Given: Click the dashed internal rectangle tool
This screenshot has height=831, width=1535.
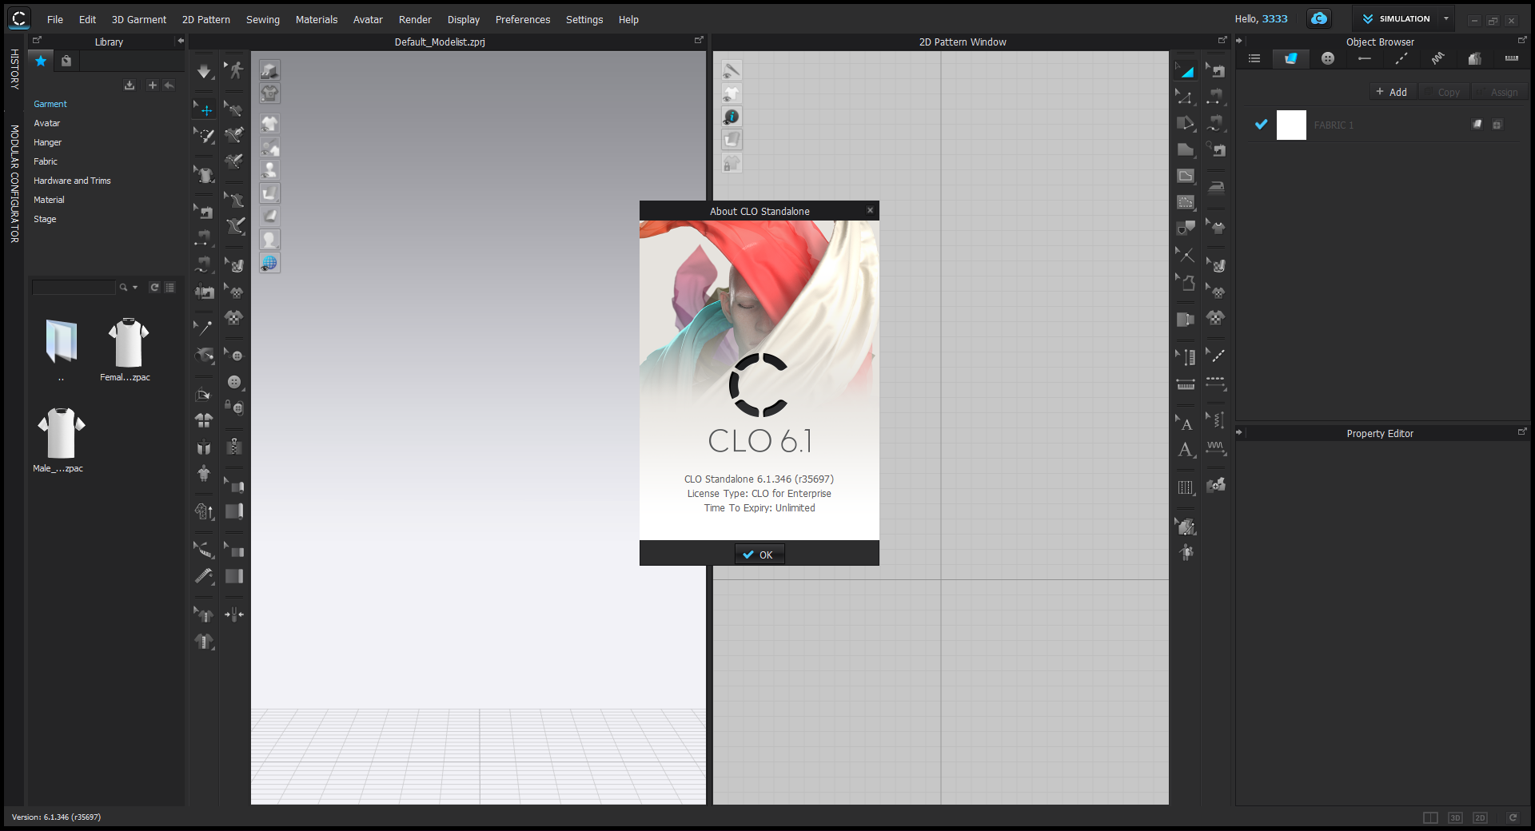Looking at the screenshot, I should coord(1186,202).
